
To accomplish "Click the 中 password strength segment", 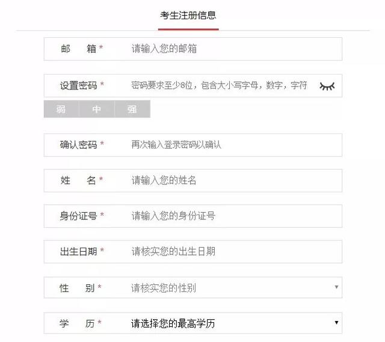I will (97, 109).
